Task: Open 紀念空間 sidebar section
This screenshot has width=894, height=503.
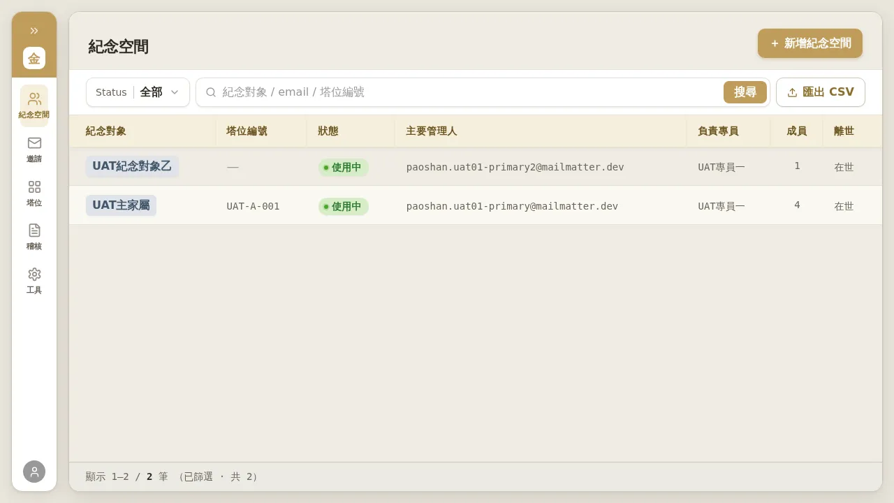Action: pyautogui.click(x=34, y=105)
